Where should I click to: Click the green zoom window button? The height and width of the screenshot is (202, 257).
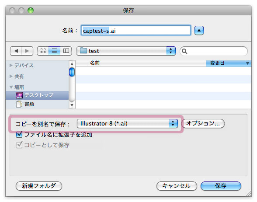point(31,10)
